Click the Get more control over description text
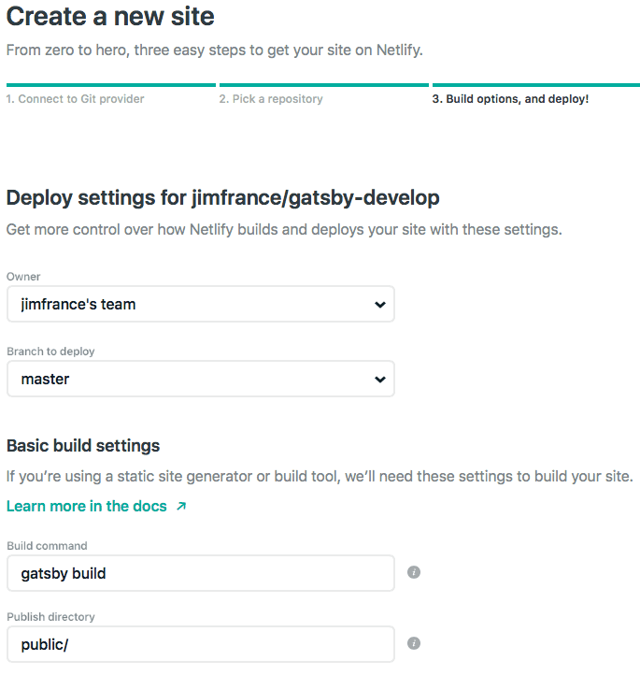The height and width of the screenshot is (675, 640). click(284, 230)
